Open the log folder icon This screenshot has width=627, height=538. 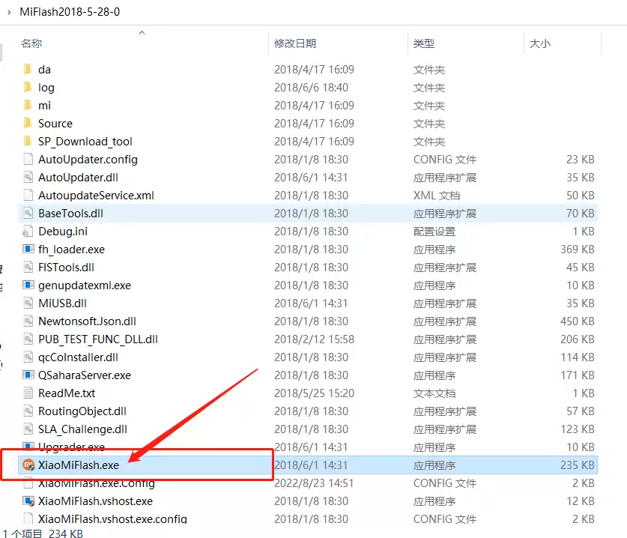[x=29, y=87]
